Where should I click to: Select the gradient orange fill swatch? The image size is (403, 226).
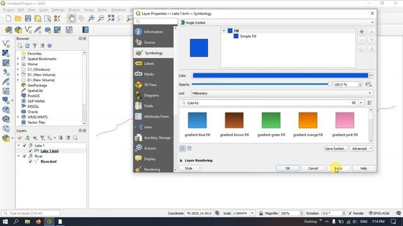pos(308,120)
